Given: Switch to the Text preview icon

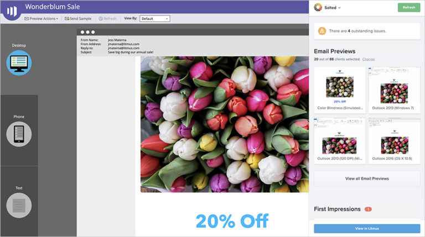Looking at the screenshot, I should pyautogui.click(x=19, y=206).
